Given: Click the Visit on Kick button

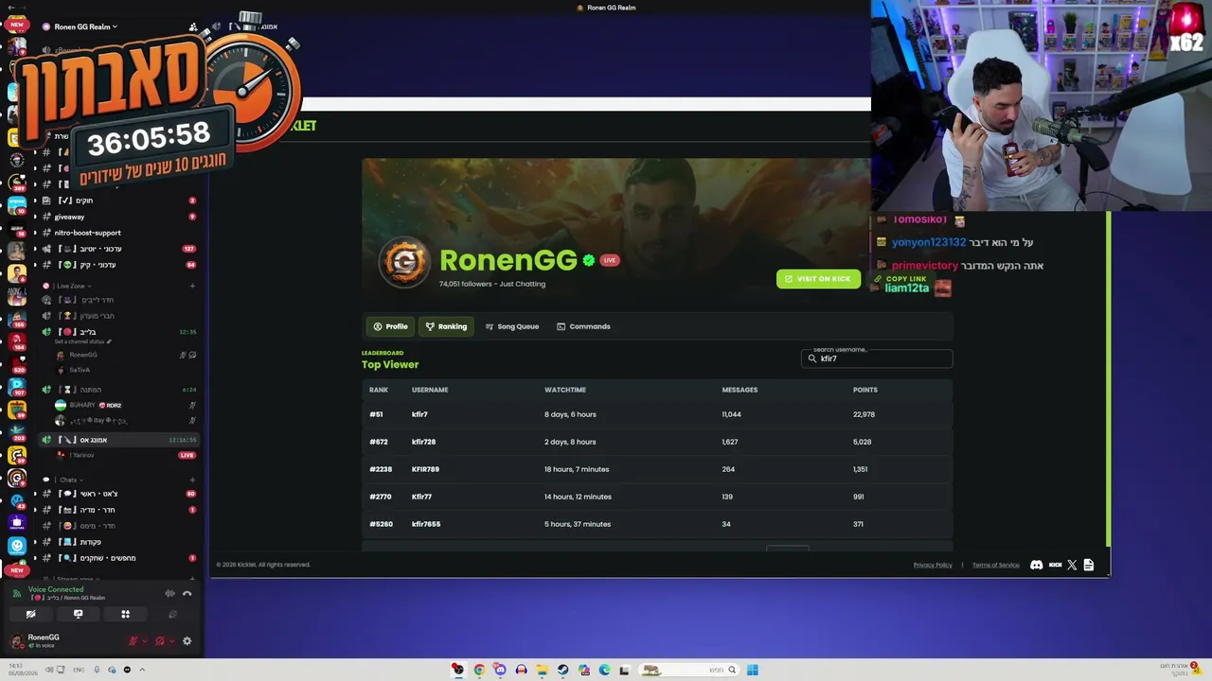Looking at the screenshot, I should pos(818,279).
